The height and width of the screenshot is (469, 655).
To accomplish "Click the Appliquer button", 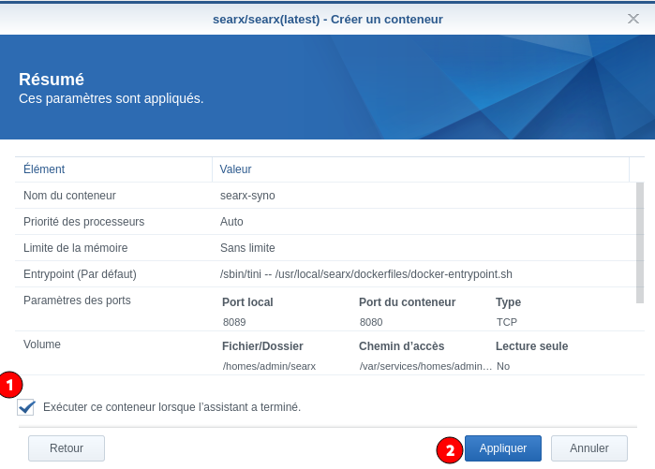I will pyautogui.click(x=502, y=448).
